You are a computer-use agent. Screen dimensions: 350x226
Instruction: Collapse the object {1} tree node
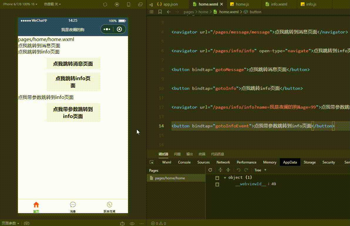[225, 178]
